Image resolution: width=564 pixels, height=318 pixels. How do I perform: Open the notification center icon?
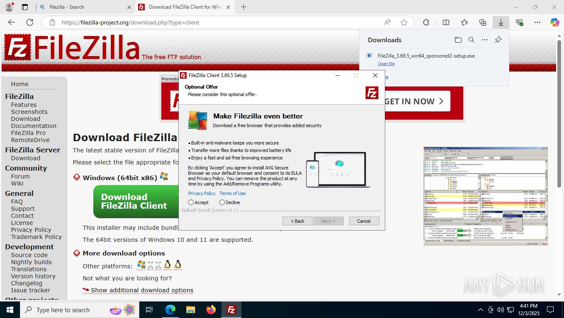[x=550, y=310]
